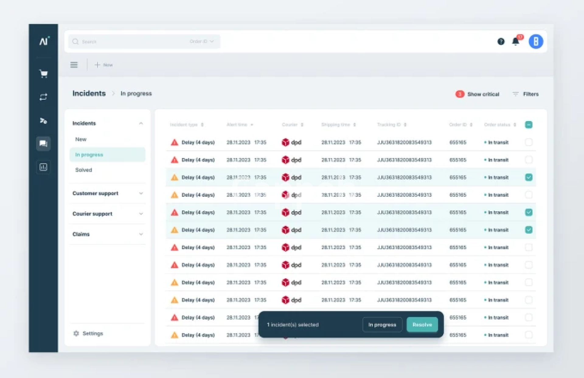Screen dimensions: 584x378
Task: Open the blue user profile avatar
Action: click(x=536, y=41)
